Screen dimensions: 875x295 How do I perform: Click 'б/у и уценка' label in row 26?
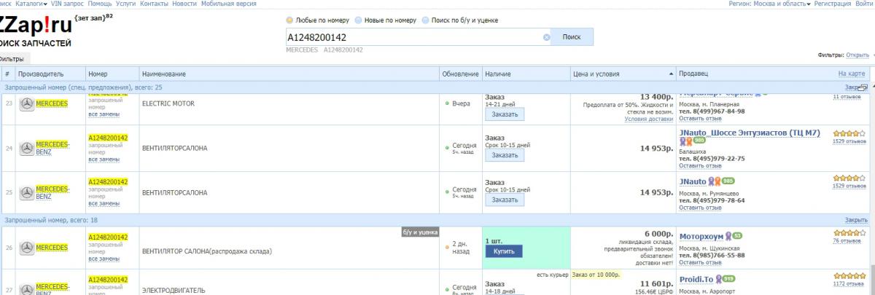click(420, 232)
